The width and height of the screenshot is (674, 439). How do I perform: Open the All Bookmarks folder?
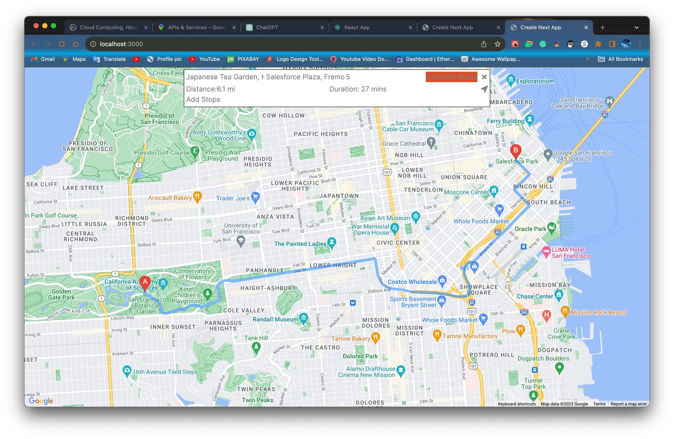(621, 59)
